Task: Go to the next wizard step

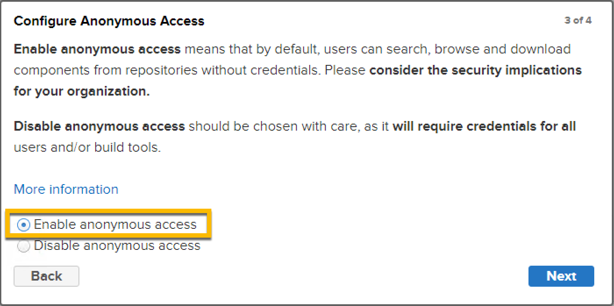Action: tap(561, 276)
